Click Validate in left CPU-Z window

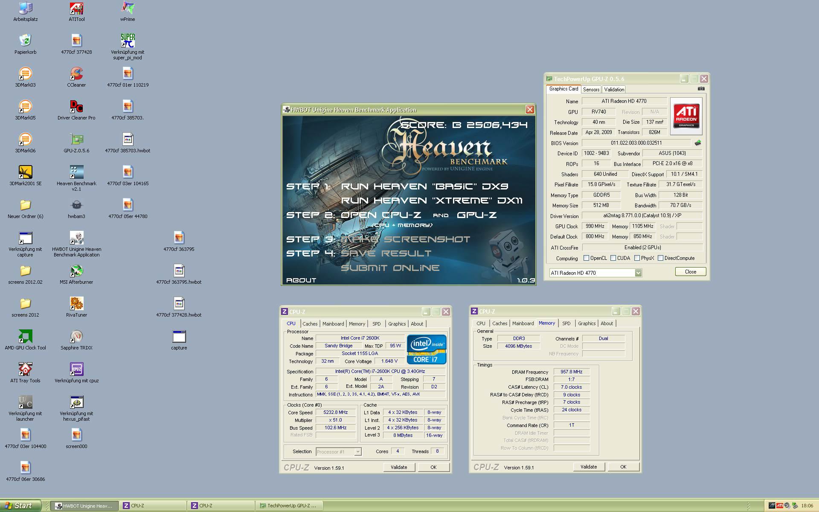point(399,467)
